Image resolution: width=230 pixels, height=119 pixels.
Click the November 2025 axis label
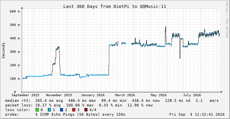point(59,95)
